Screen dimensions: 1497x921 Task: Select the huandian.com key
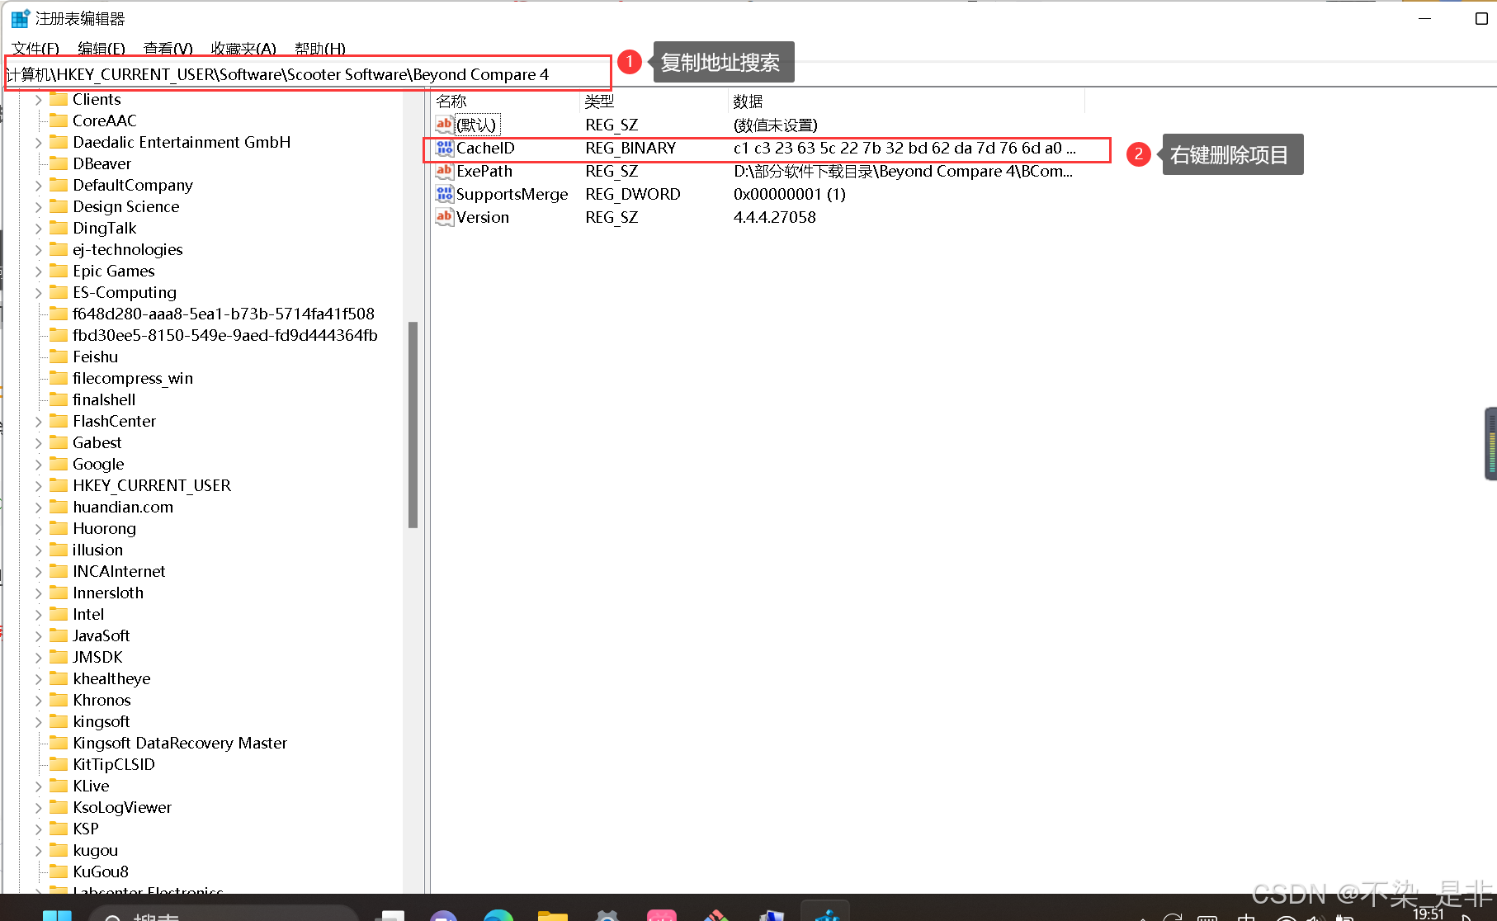coord(123,507)
